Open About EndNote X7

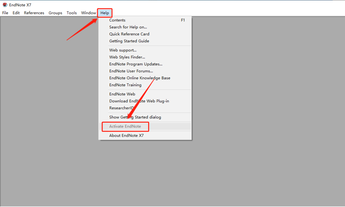[145, 135]
